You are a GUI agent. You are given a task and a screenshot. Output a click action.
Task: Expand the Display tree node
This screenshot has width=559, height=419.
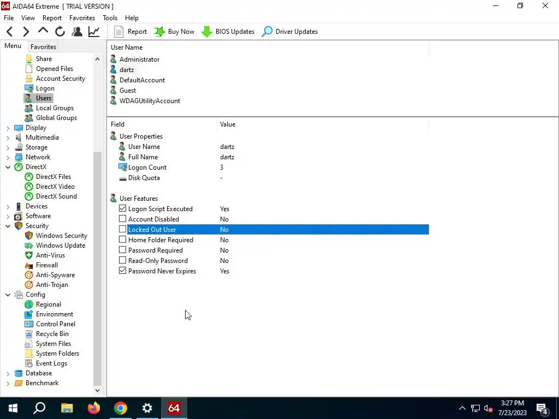click(8, 128)
